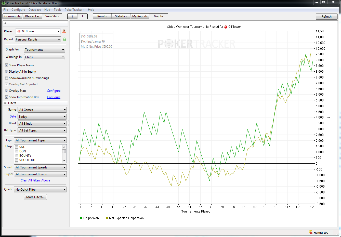Click the green Chips Won legend swatch

[81, 218]
